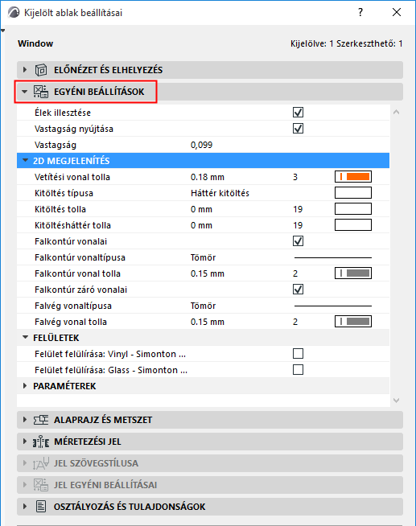
Task: Disable the Falkontúr vonalai checkbox
Action: [x=298, y=241]
